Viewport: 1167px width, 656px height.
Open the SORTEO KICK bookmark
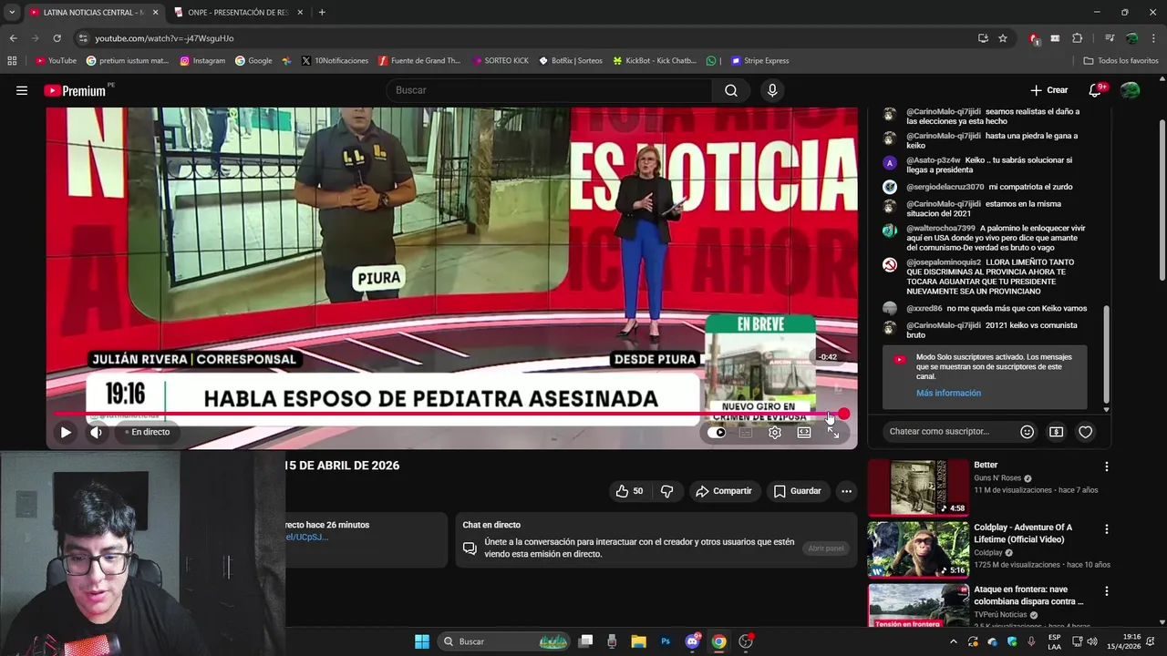tap(501, 61)
